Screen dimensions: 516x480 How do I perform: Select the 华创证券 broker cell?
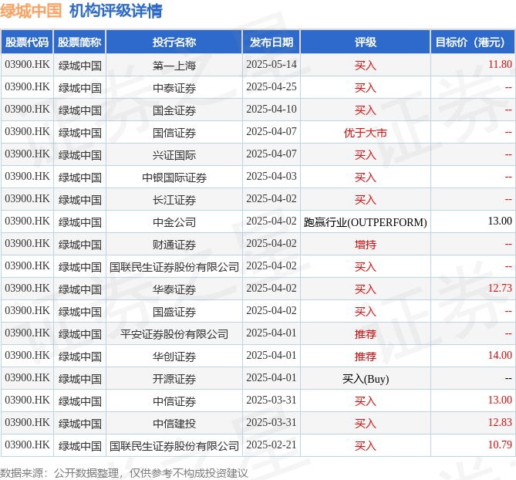click(174, 357)
